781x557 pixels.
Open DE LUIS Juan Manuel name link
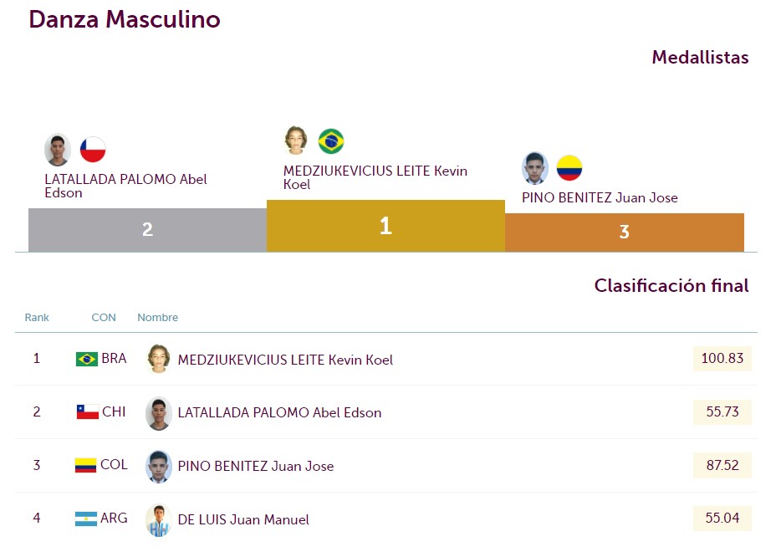pos(243,519)
